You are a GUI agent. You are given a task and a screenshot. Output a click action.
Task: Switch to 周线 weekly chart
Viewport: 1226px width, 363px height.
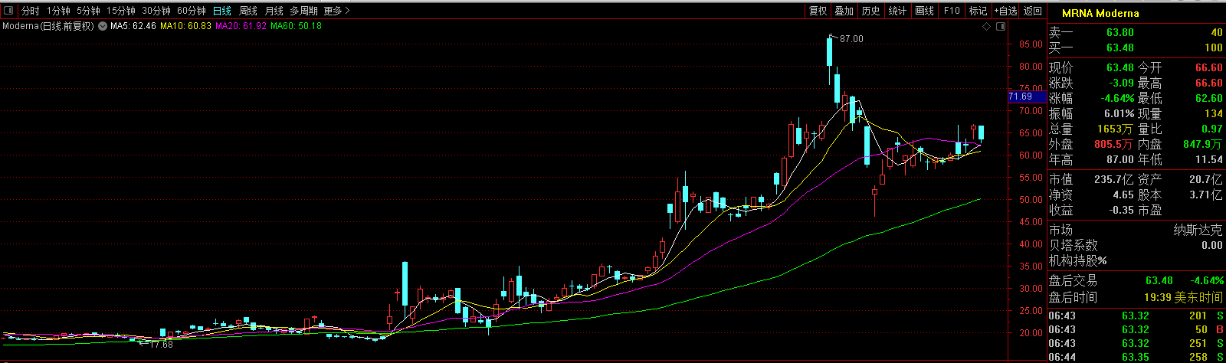point(248,11)
